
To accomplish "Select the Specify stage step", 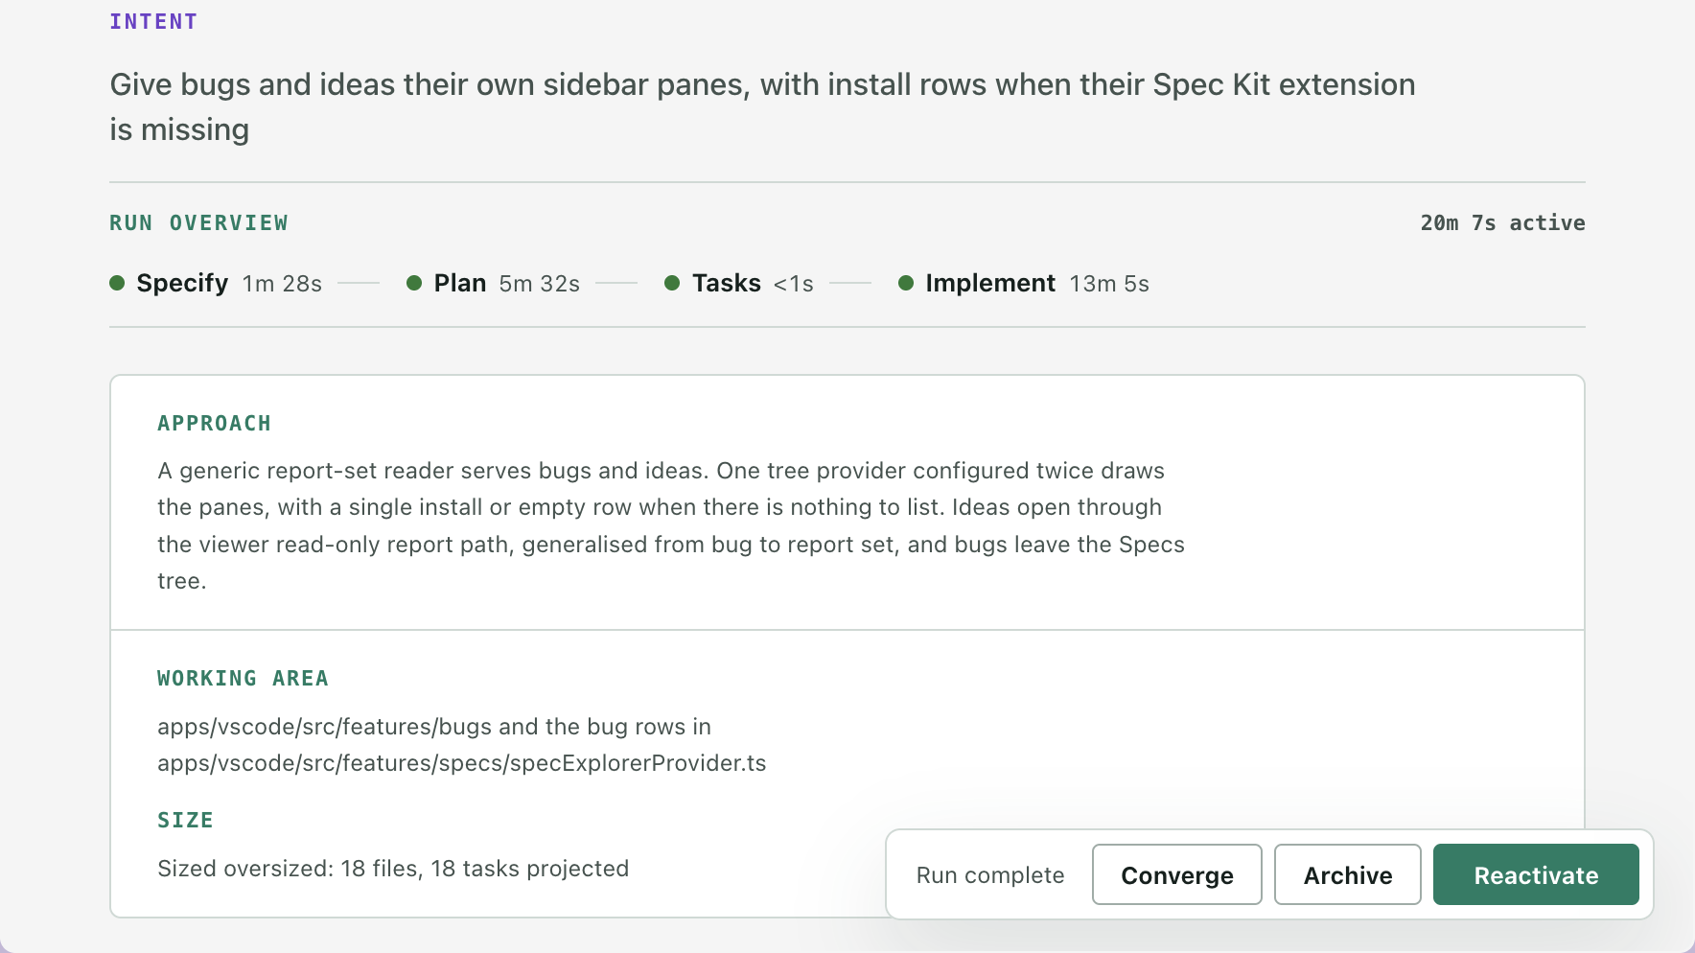I will pyautogui.click(x=216, y=284).
